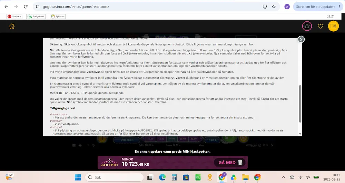Go to the casino home page
The image size is (345, 183).
[x=12, y=26]
